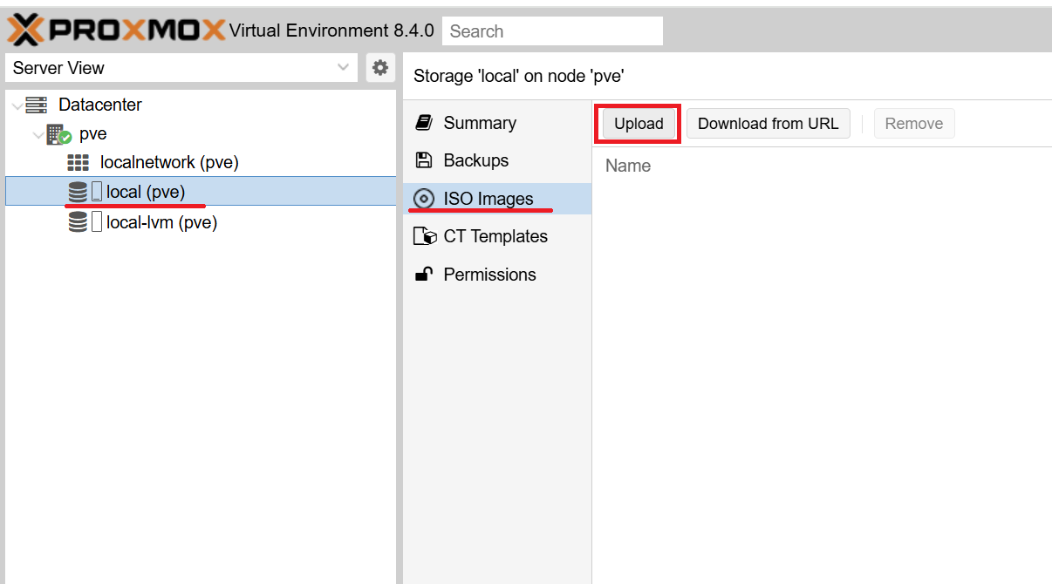Click Download from URL button
This screenshot has width=1052, height=584.
(768, 124)
